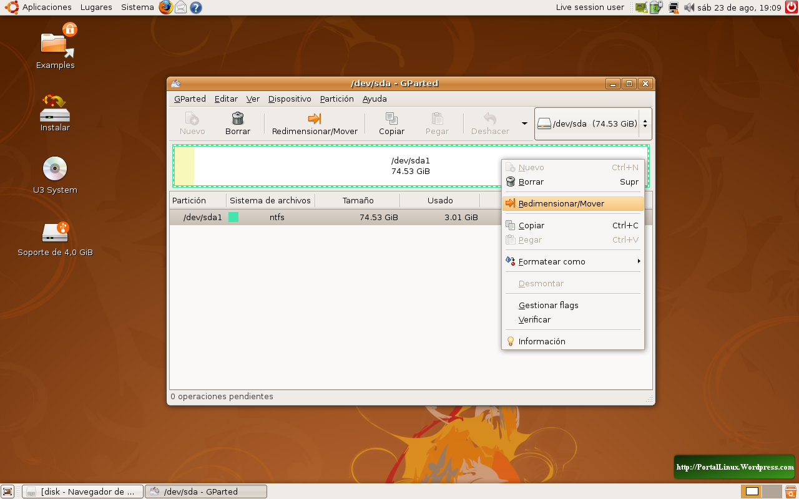Click the battery/power tray icon

(x=655, y=7)
